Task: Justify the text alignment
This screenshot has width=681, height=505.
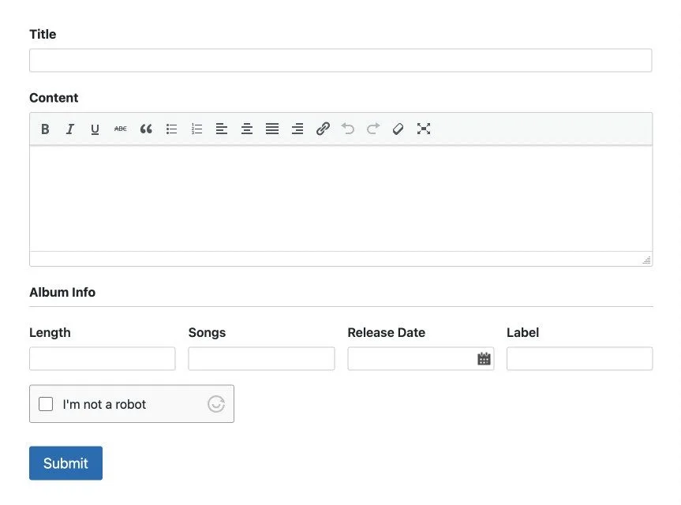Action: [x=272, y=129]
